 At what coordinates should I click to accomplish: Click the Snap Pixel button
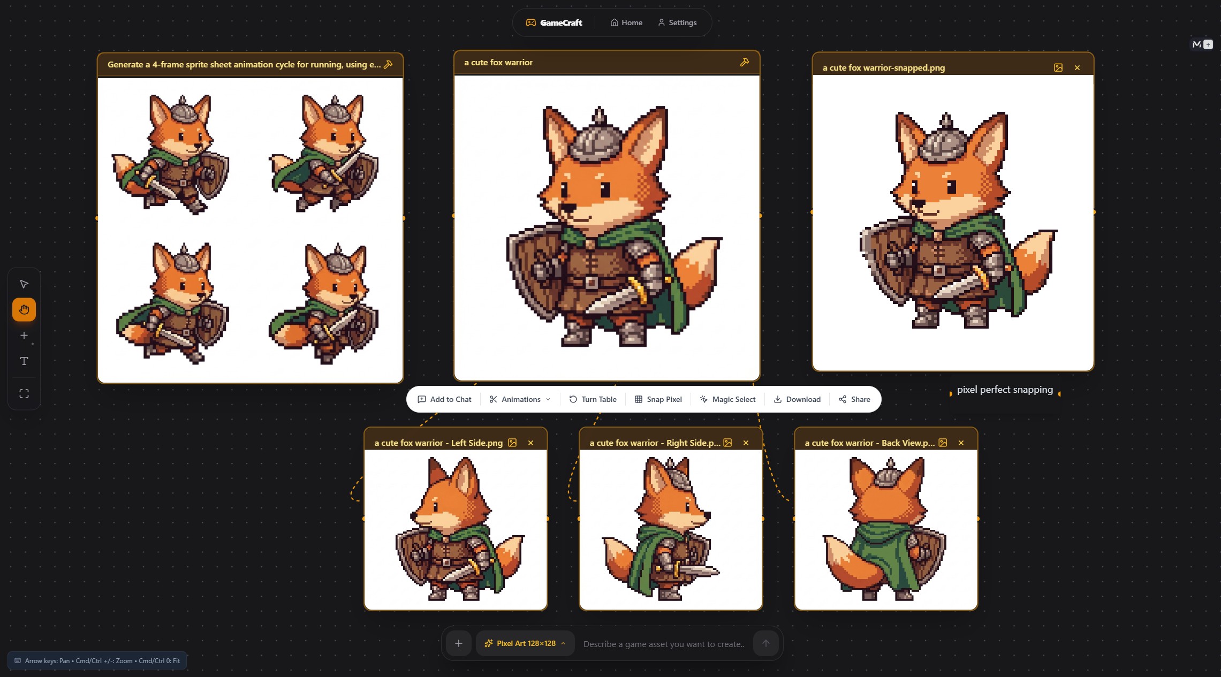tap(658, 399)
